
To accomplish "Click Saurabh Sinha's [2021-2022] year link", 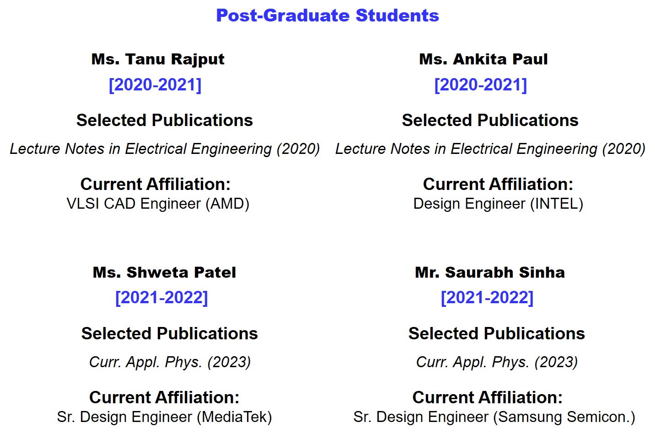I will tap(487, 298).
